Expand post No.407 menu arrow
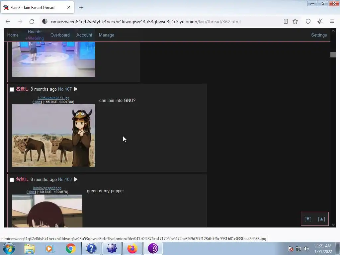The width and height of the screenshot is (340, 255). pyautogui.click(x=76, y=89)
